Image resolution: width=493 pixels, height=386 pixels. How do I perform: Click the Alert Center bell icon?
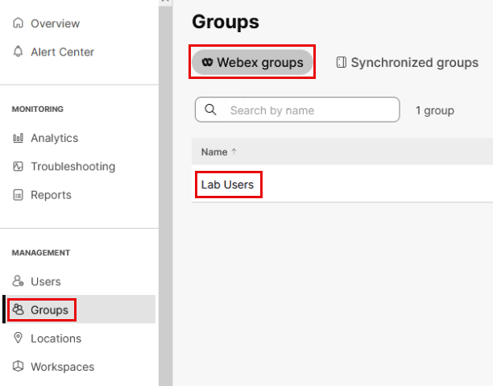point(19,52)
